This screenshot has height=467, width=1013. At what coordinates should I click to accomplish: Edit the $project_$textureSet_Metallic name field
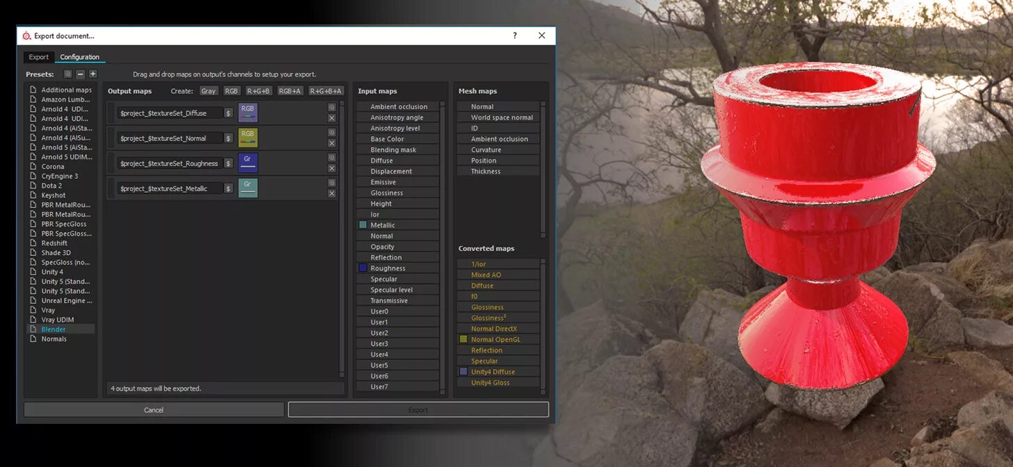(170, 188)
